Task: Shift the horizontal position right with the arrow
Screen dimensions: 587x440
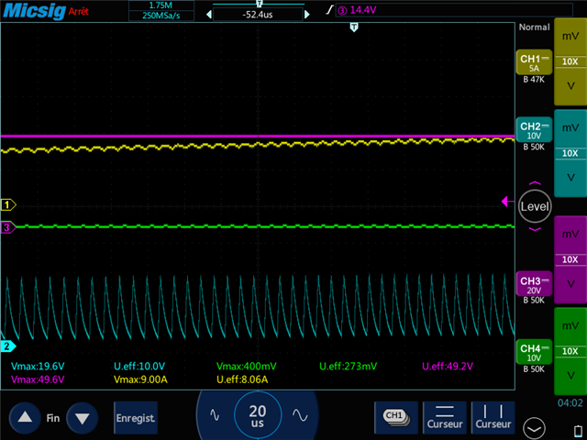Action: (x=307, y=15)
